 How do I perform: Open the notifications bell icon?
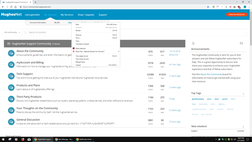[193, 43]
